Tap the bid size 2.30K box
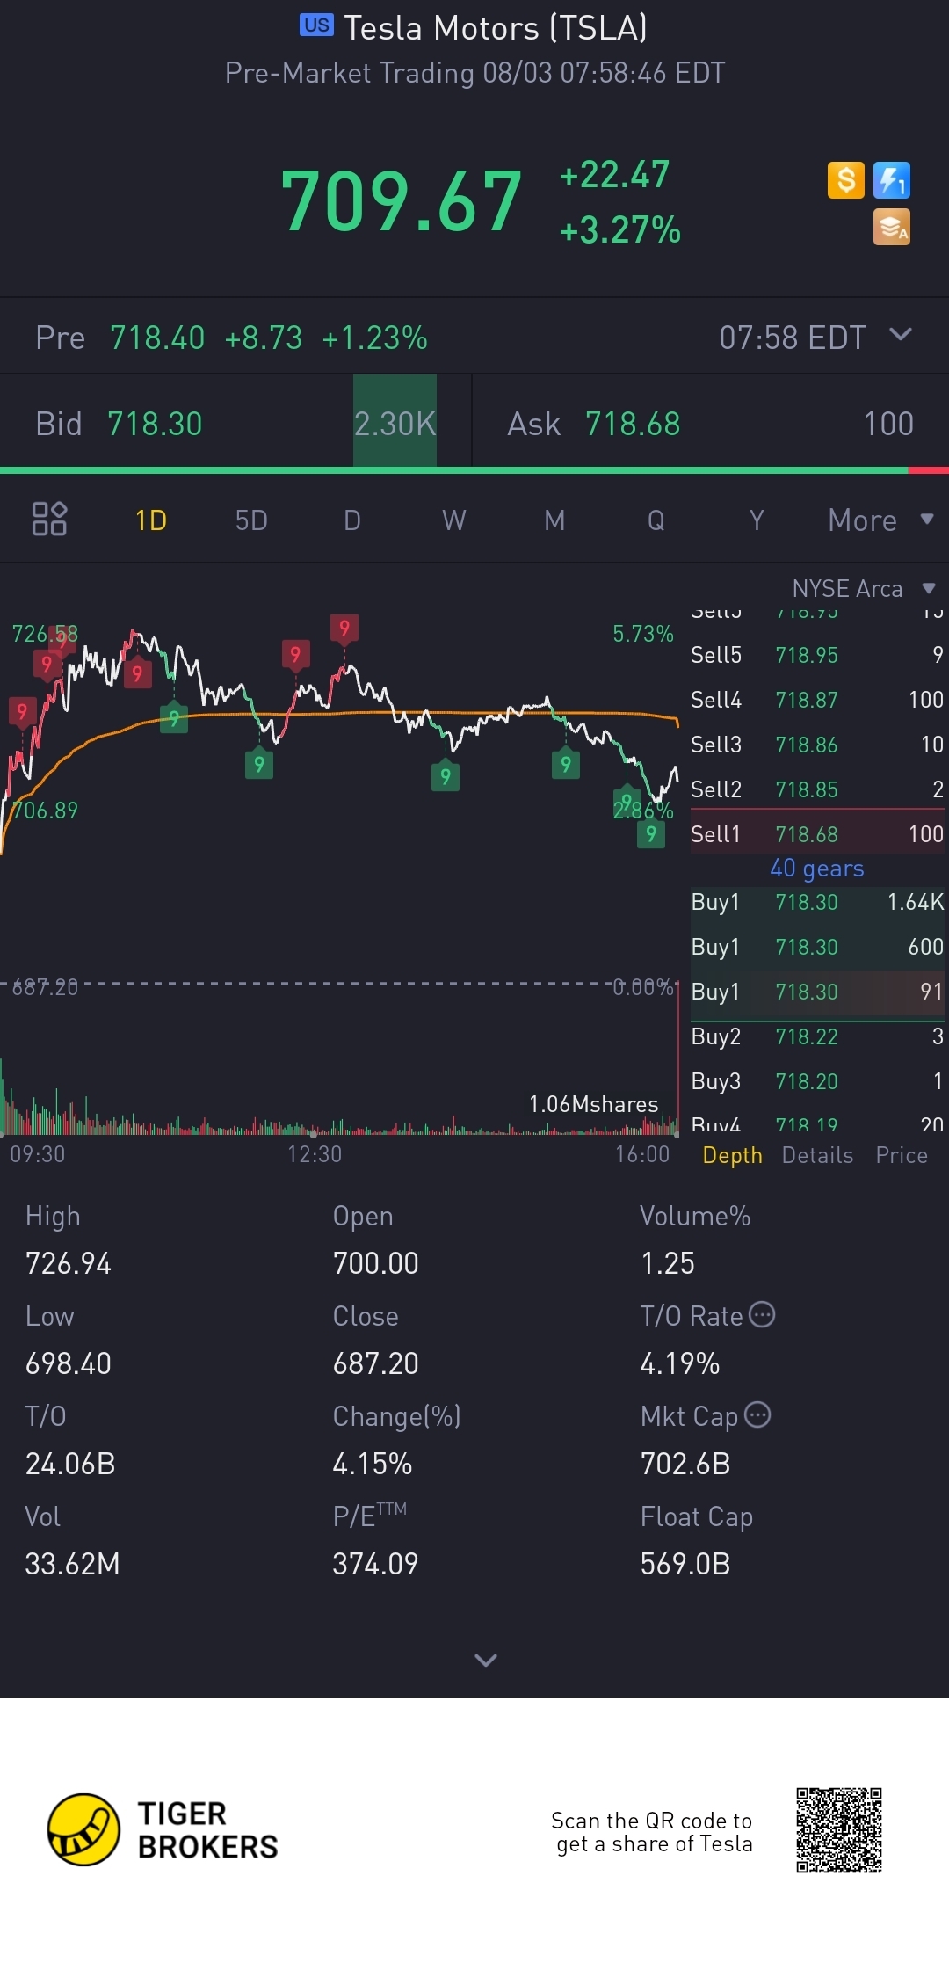This screenshot has width=949, height=1963. point(395,421)
